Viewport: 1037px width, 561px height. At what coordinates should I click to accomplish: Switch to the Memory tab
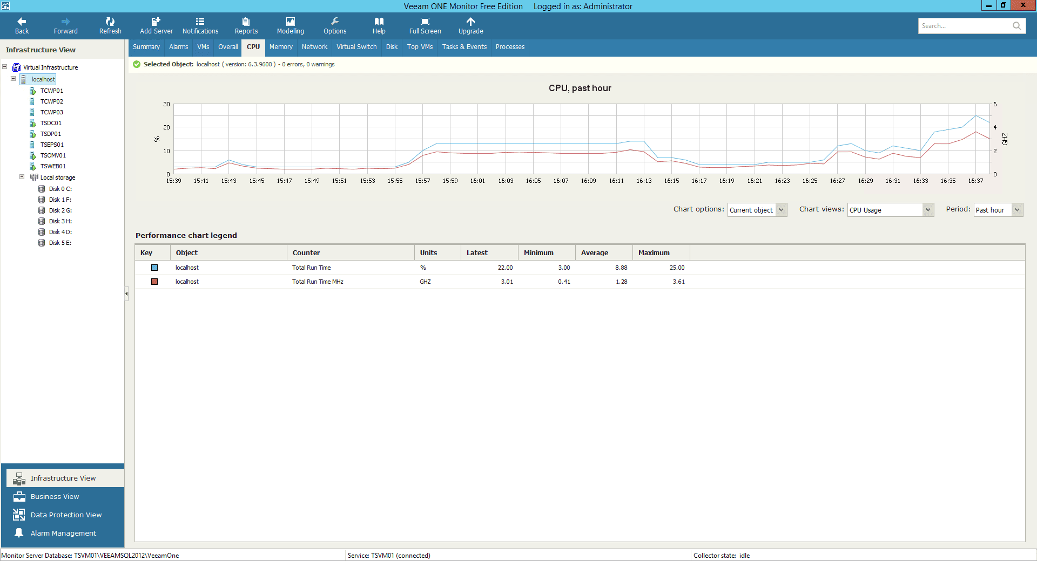[281, 47]
